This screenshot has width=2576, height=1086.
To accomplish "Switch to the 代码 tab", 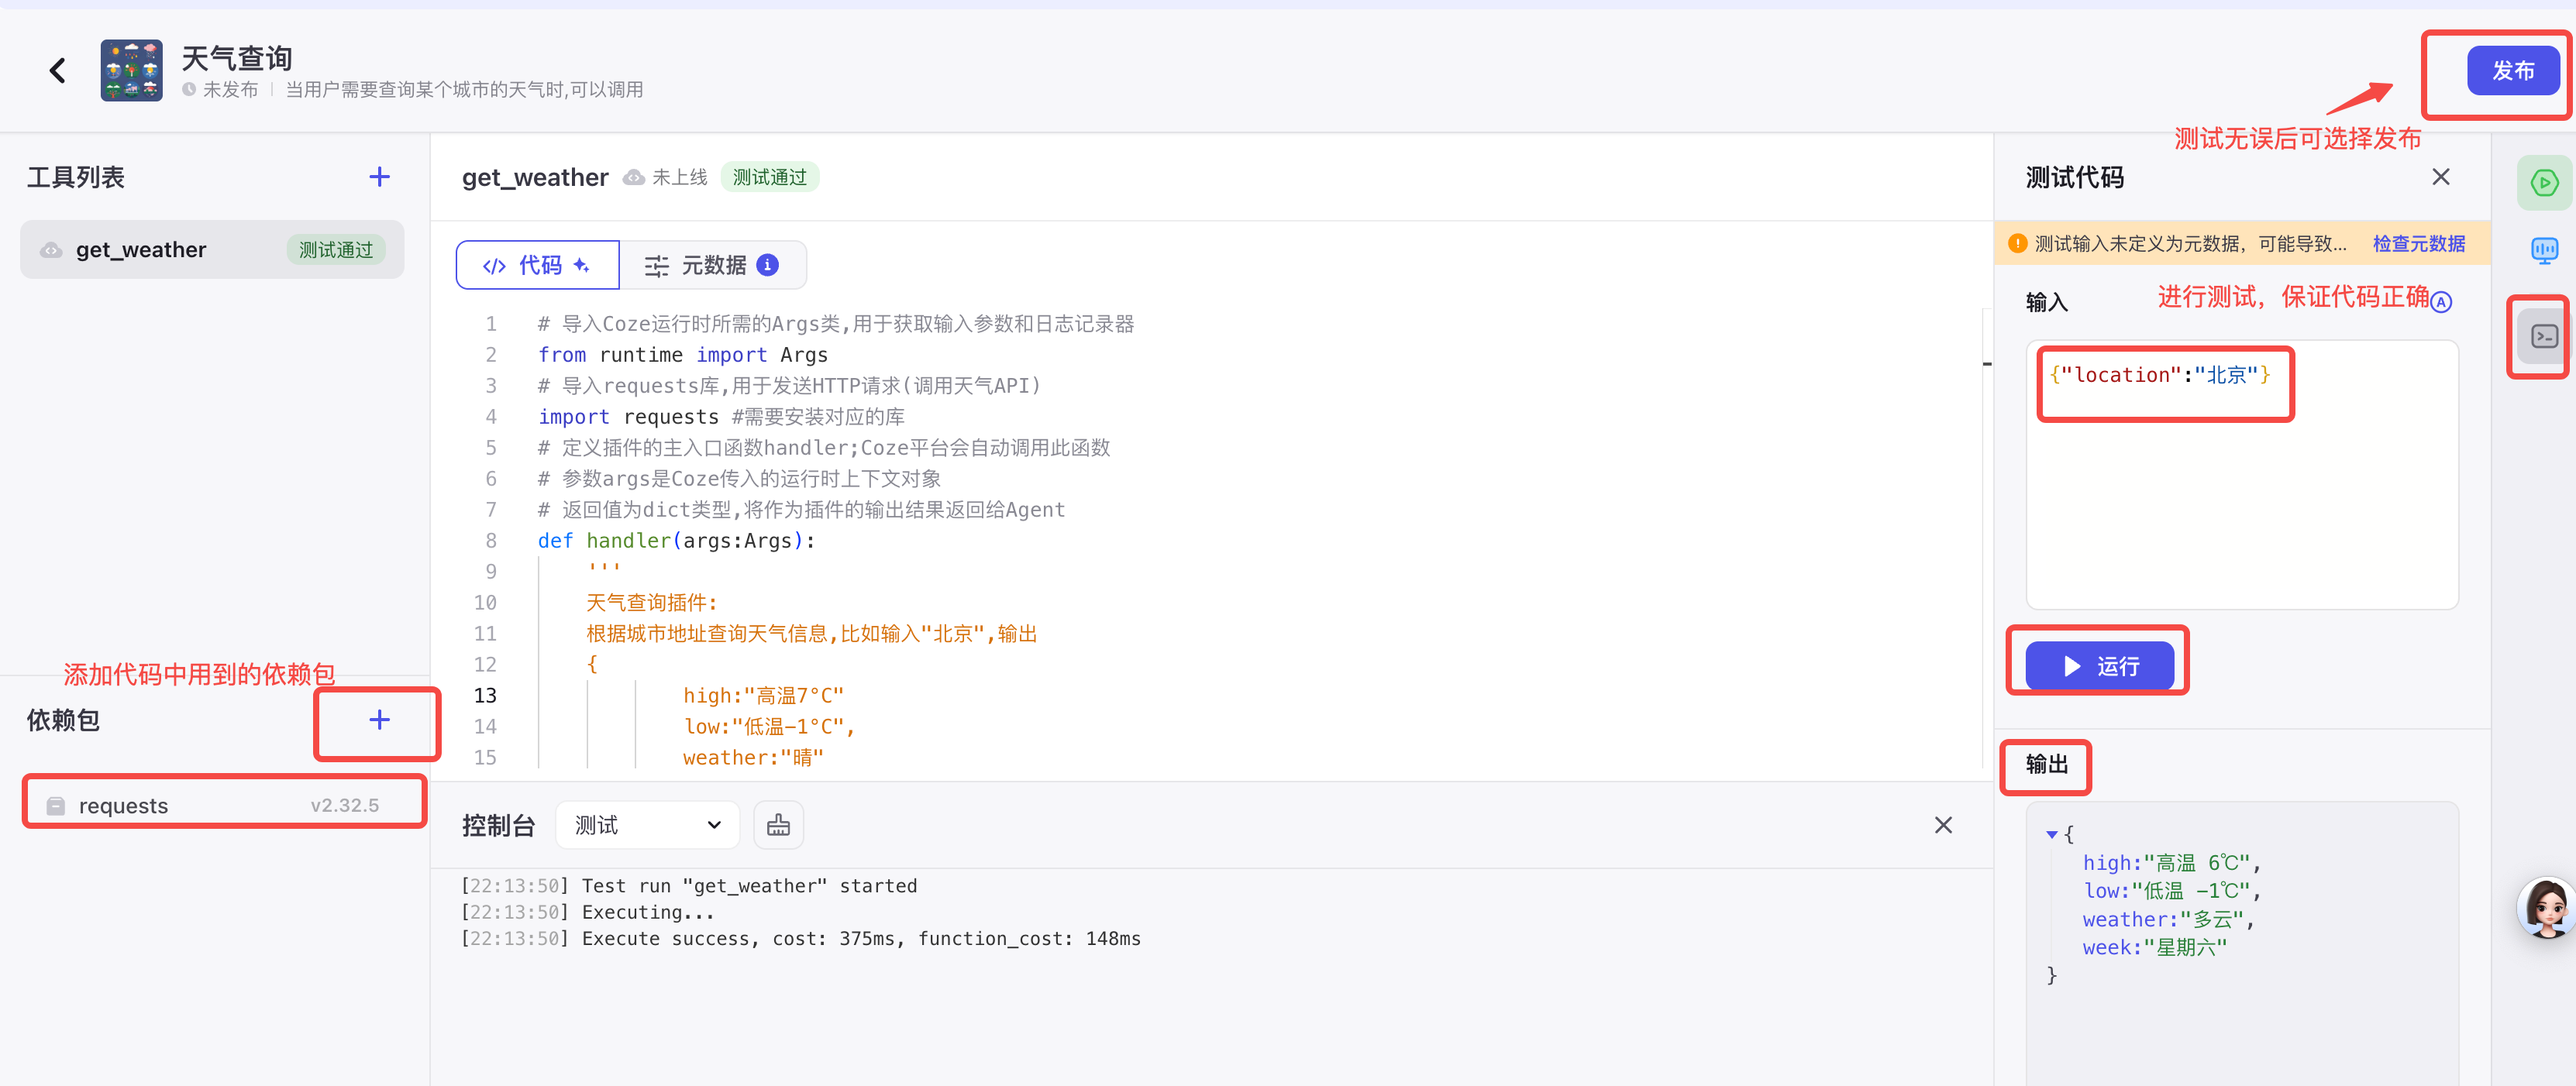I will coord(538,265).
